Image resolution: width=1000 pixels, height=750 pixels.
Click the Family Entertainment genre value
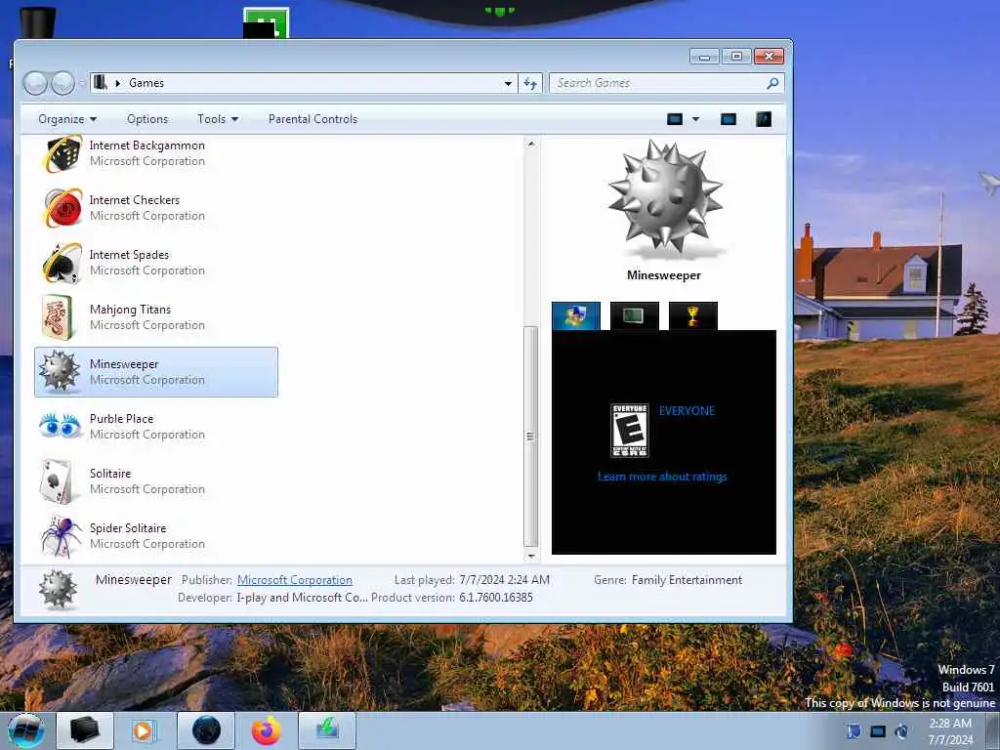coord(687,580)
